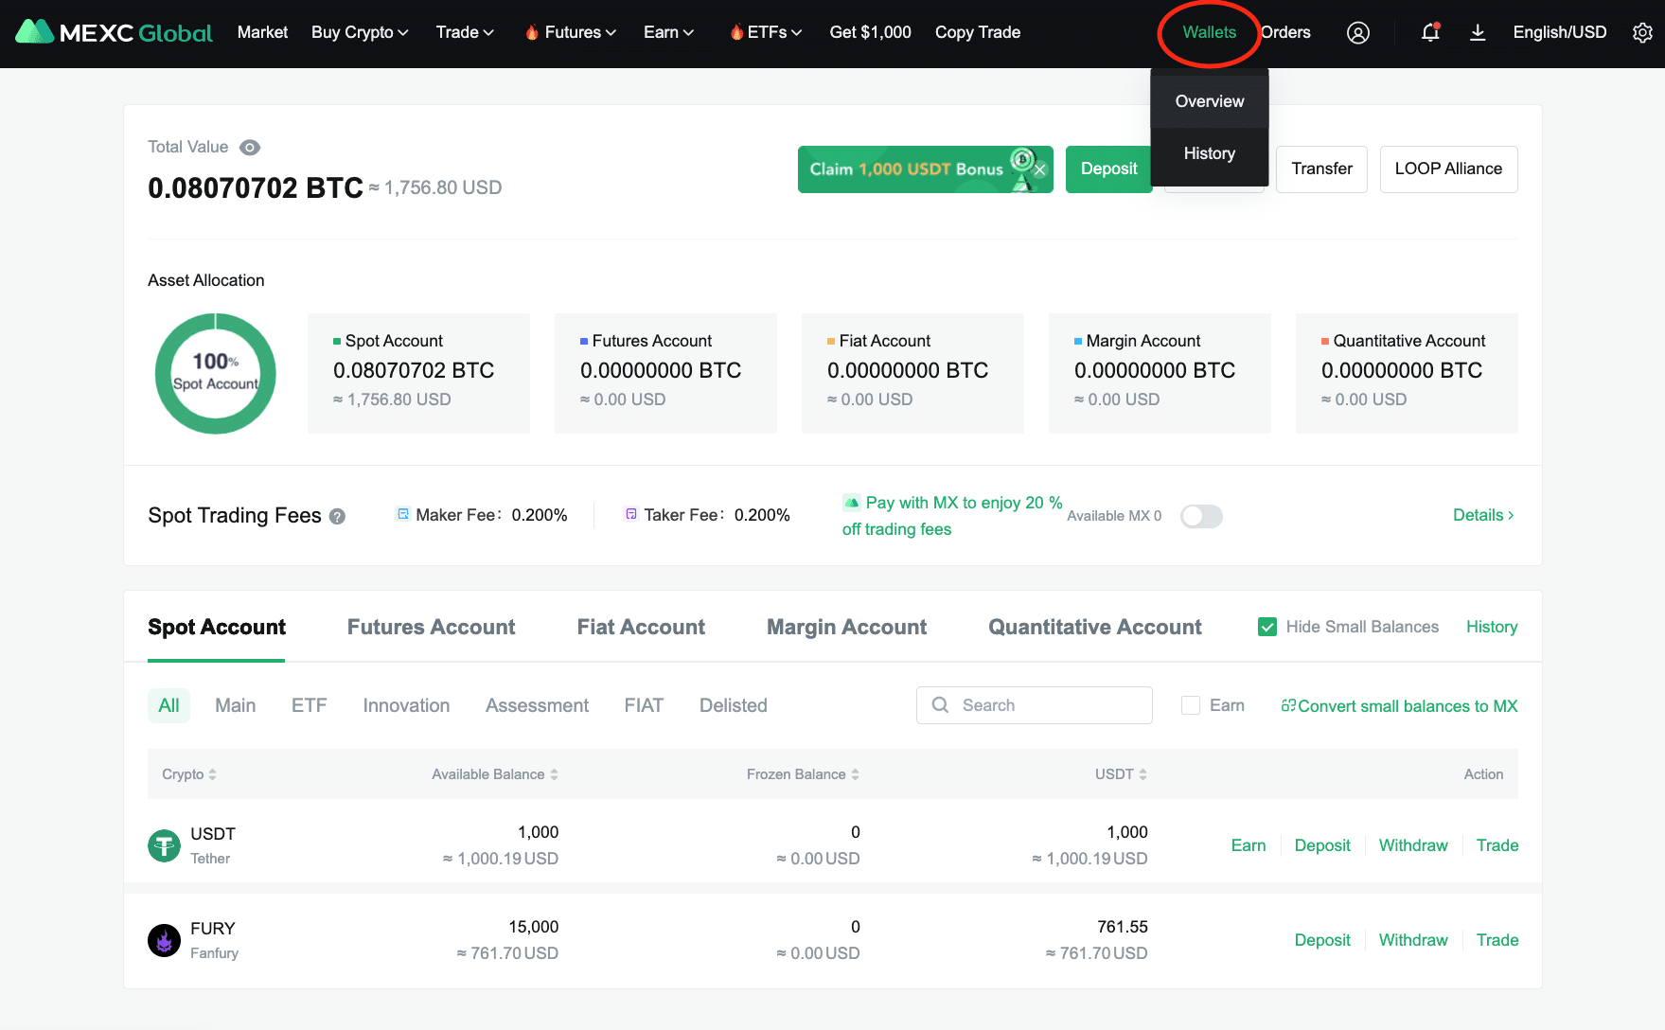Filter by FIAT category

pos(644,705)
